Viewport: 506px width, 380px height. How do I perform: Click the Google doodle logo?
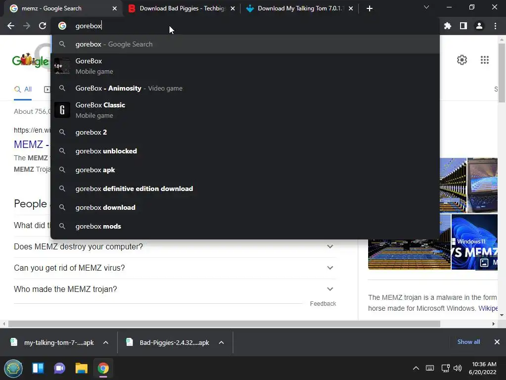30,60
